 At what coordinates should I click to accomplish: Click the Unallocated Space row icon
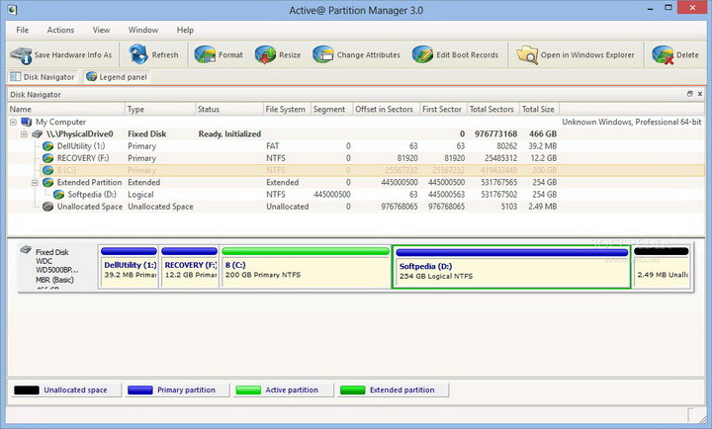click(x=47, y=207)
